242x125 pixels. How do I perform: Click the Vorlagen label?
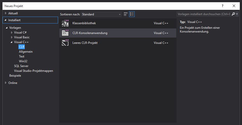15,28
